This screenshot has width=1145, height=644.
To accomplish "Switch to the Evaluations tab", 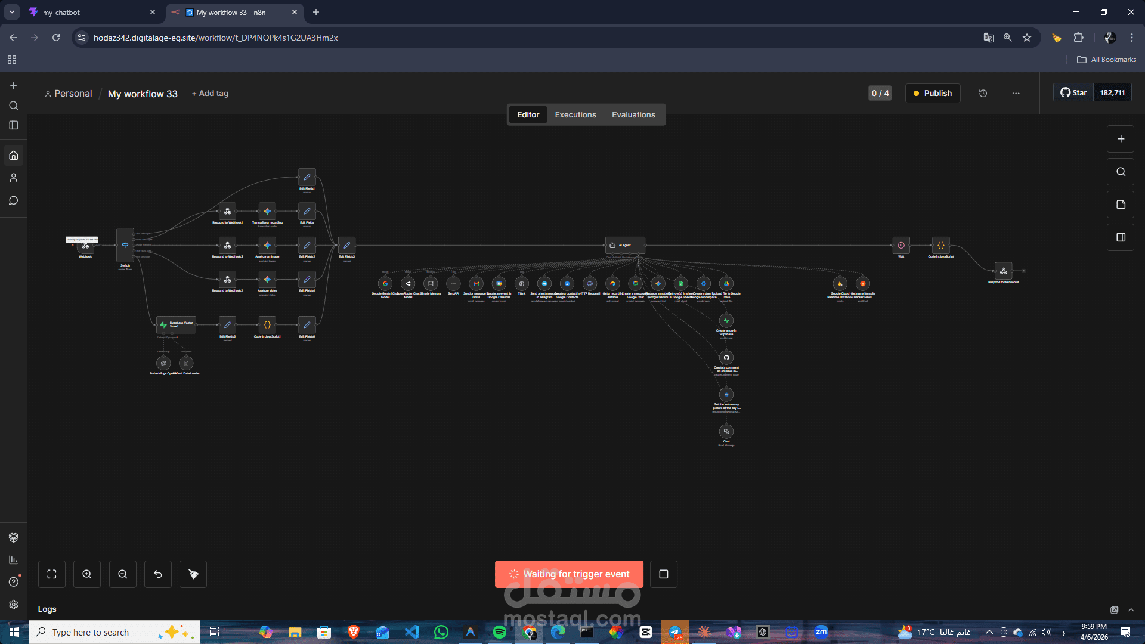I will point(633,114).
